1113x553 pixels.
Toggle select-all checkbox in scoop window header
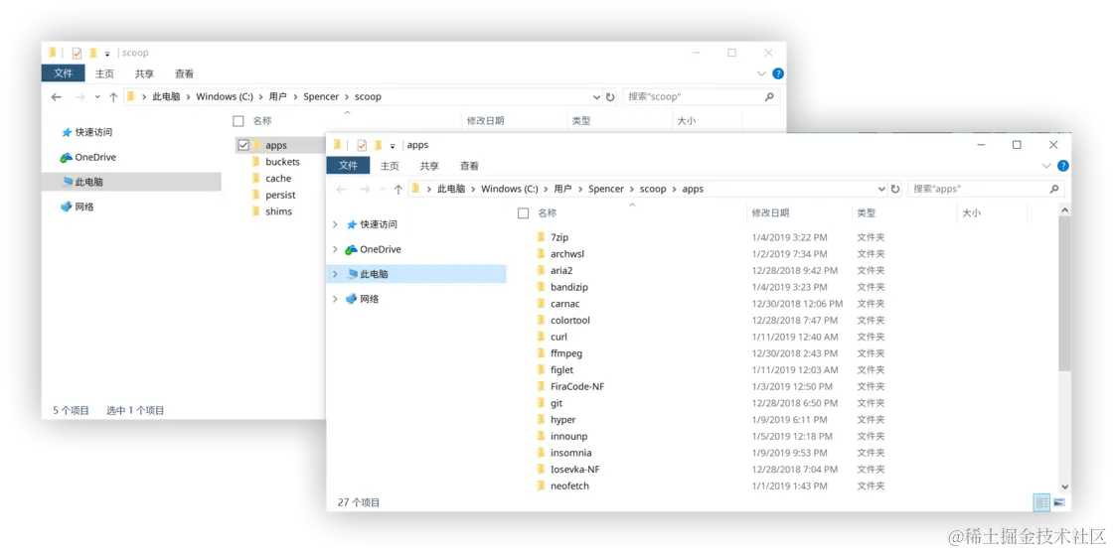coord(238,121)
